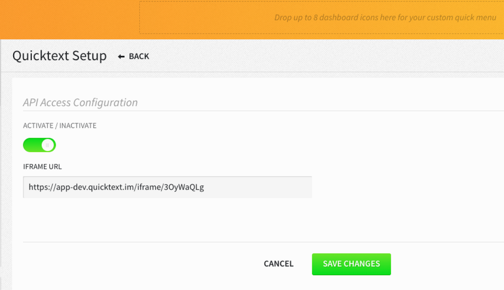The image size is (504, 290).
Task: Click the API Access Configuration heading
Action: pyautogui.click(x=81, y=103)
